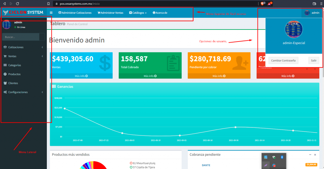Viewport: 324px width, 169px height.
Task: Open the Brave Shields icon in the address bar
Action: [x=262, y=3]
